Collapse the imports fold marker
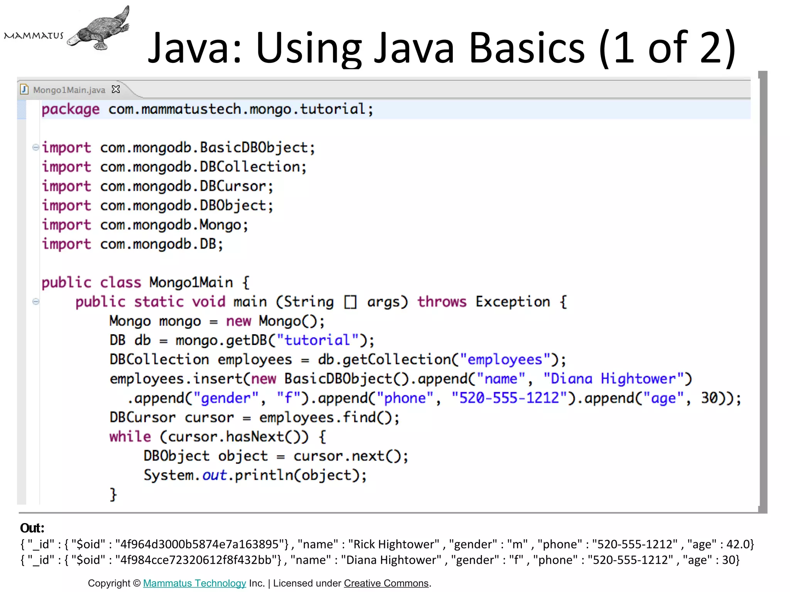The height and width of the screenshot is (592, 790). [x=35, y=147]
